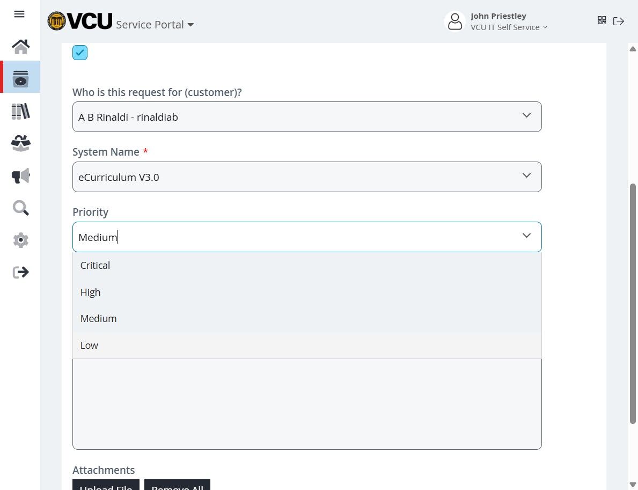Go to Home via sidebar house icon
The width and height of the screenshot is (638, 490).
(21, 47)
